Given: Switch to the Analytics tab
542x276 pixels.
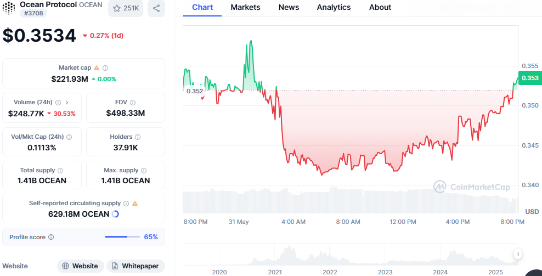Looking at the screenshot, I should (x=334, y=7).
